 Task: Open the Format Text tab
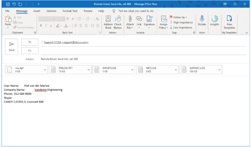pos(70,11)
